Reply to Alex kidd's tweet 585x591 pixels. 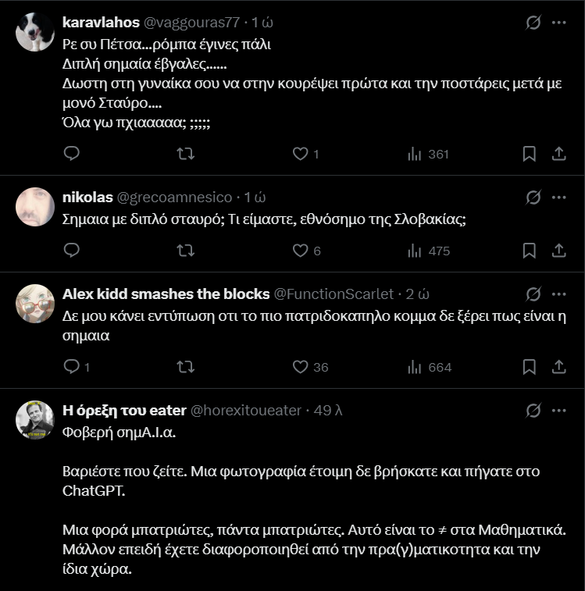pos(72,367)
